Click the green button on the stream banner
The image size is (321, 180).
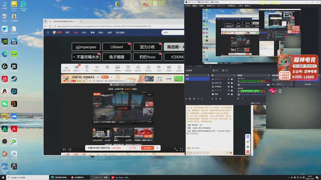(178, 79)
